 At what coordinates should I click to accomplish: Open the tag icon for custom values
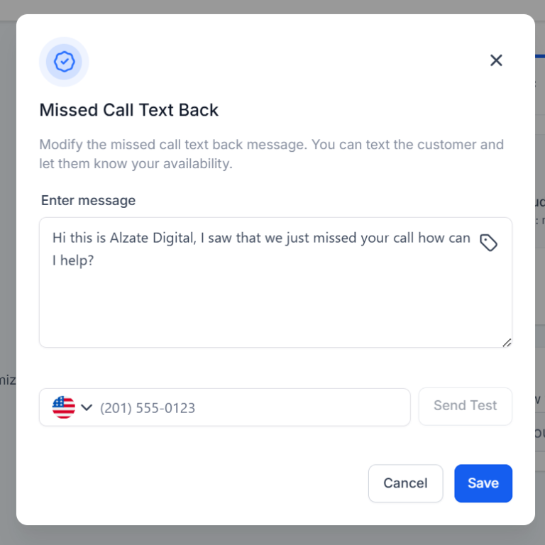point(488,242)
